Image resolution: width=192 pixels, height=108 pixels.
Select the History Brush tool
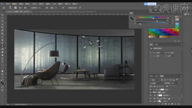click(x=2, y=43)
